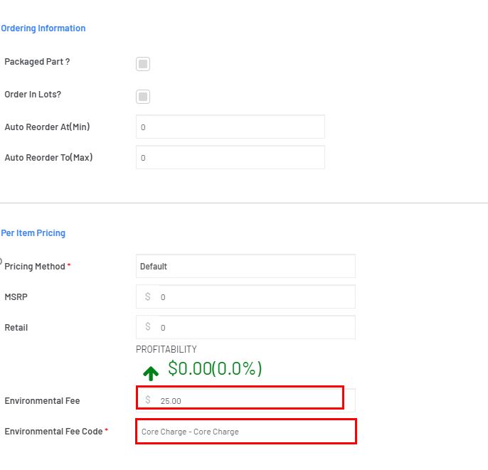The width and height of the screenshot is (488, 470).
Task: Click the $0.00(0.0%) profitability value
Action: 215,368
